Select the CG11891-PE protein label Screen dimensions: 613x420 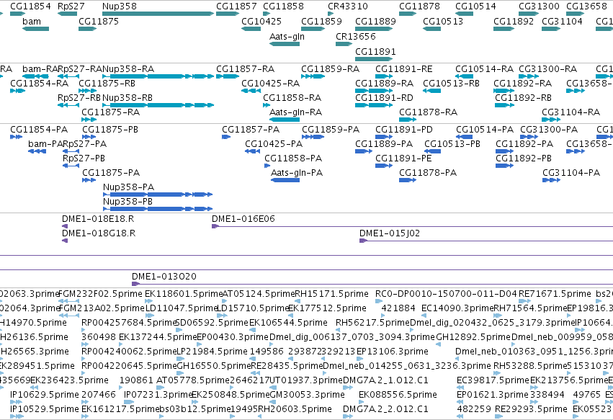click(x=403, y=158)
